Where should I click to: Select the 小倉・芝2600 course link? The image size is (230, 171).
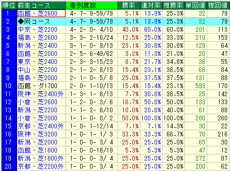click(x=37, y=102)
